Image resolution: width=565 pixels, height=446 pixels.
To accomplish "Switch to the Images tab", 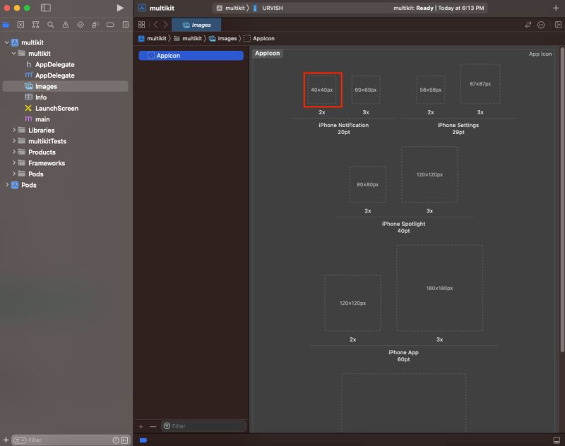I will point(197,24).
